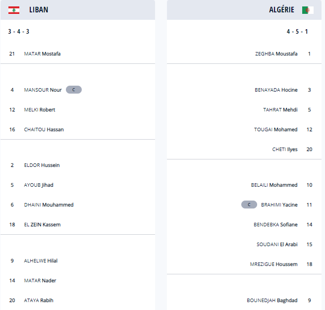This screenshot has width=325, height=310.
Task: Click on ATAYA Rabih
Action: (x=39, y=300)
